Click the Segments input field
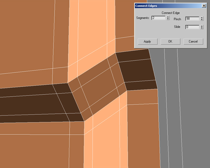 tap(159, 18)
